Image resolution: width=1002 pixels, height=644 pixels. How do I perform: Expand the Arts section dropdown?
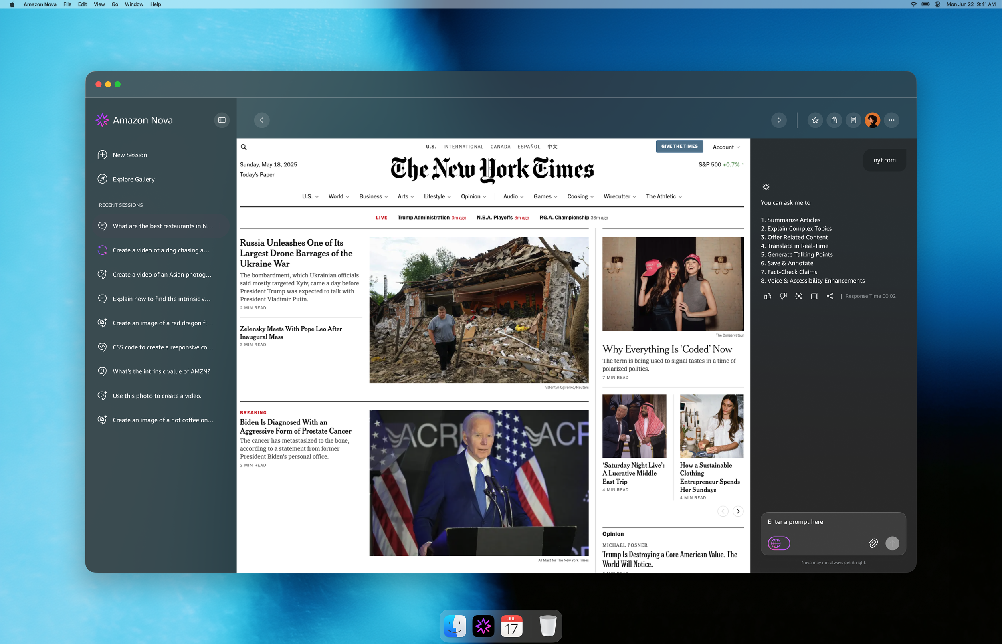(x=406, y=196)
